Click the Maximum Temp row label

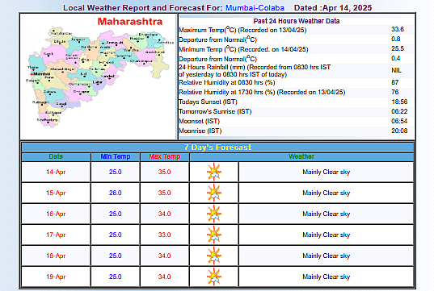point(242,30)
